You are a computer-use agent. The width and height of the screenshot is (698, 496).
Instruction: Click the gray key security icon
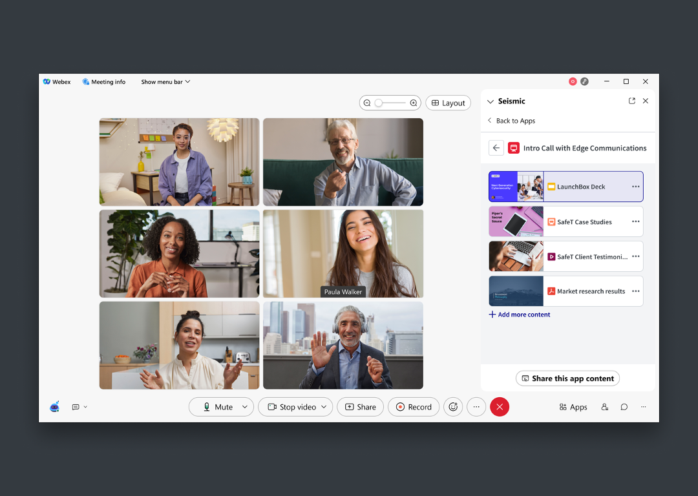point(584,81)
